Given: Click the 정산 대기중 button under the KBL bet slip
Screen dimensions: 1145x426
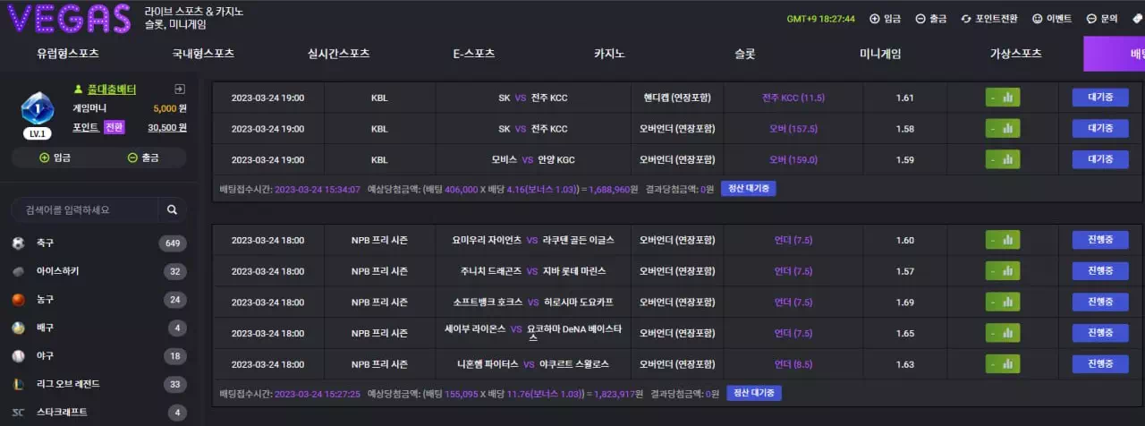Looking at the screenshot, I should (748, 189).
